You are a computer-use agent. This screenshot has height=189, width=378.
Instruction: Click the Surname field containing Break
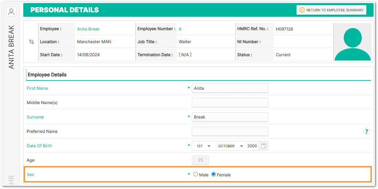[x=230, y=117]
